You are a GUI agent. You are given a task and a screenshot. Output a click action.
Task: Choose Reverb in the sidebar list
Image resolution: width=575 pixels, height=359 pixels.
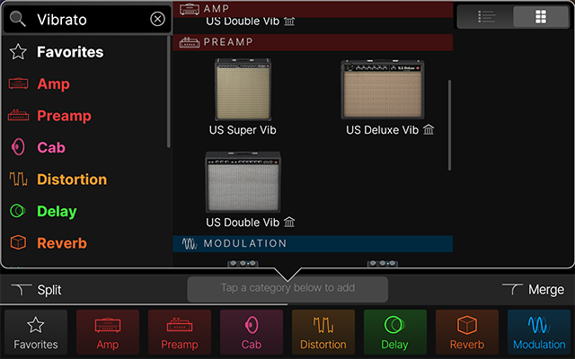61,243
